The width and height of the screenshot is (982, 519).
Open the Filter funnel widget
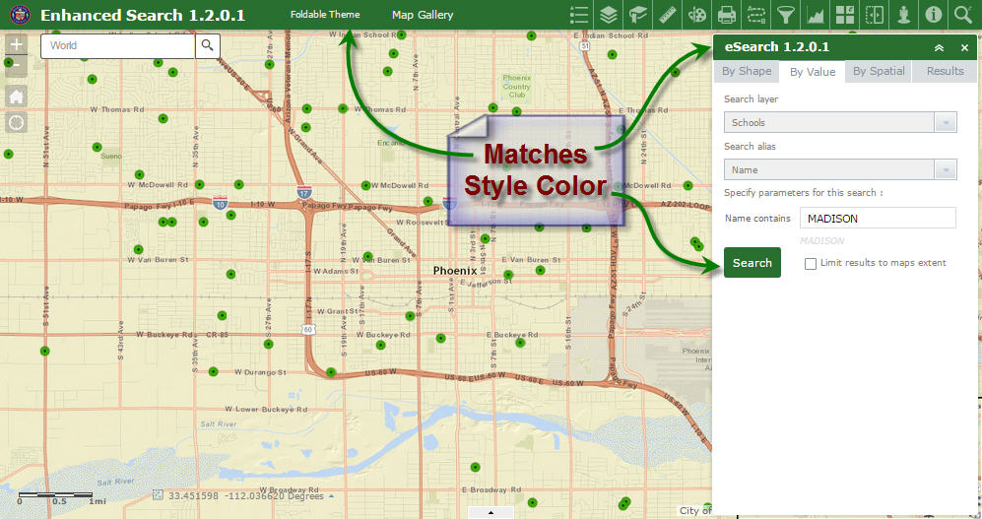pos(786,15)
